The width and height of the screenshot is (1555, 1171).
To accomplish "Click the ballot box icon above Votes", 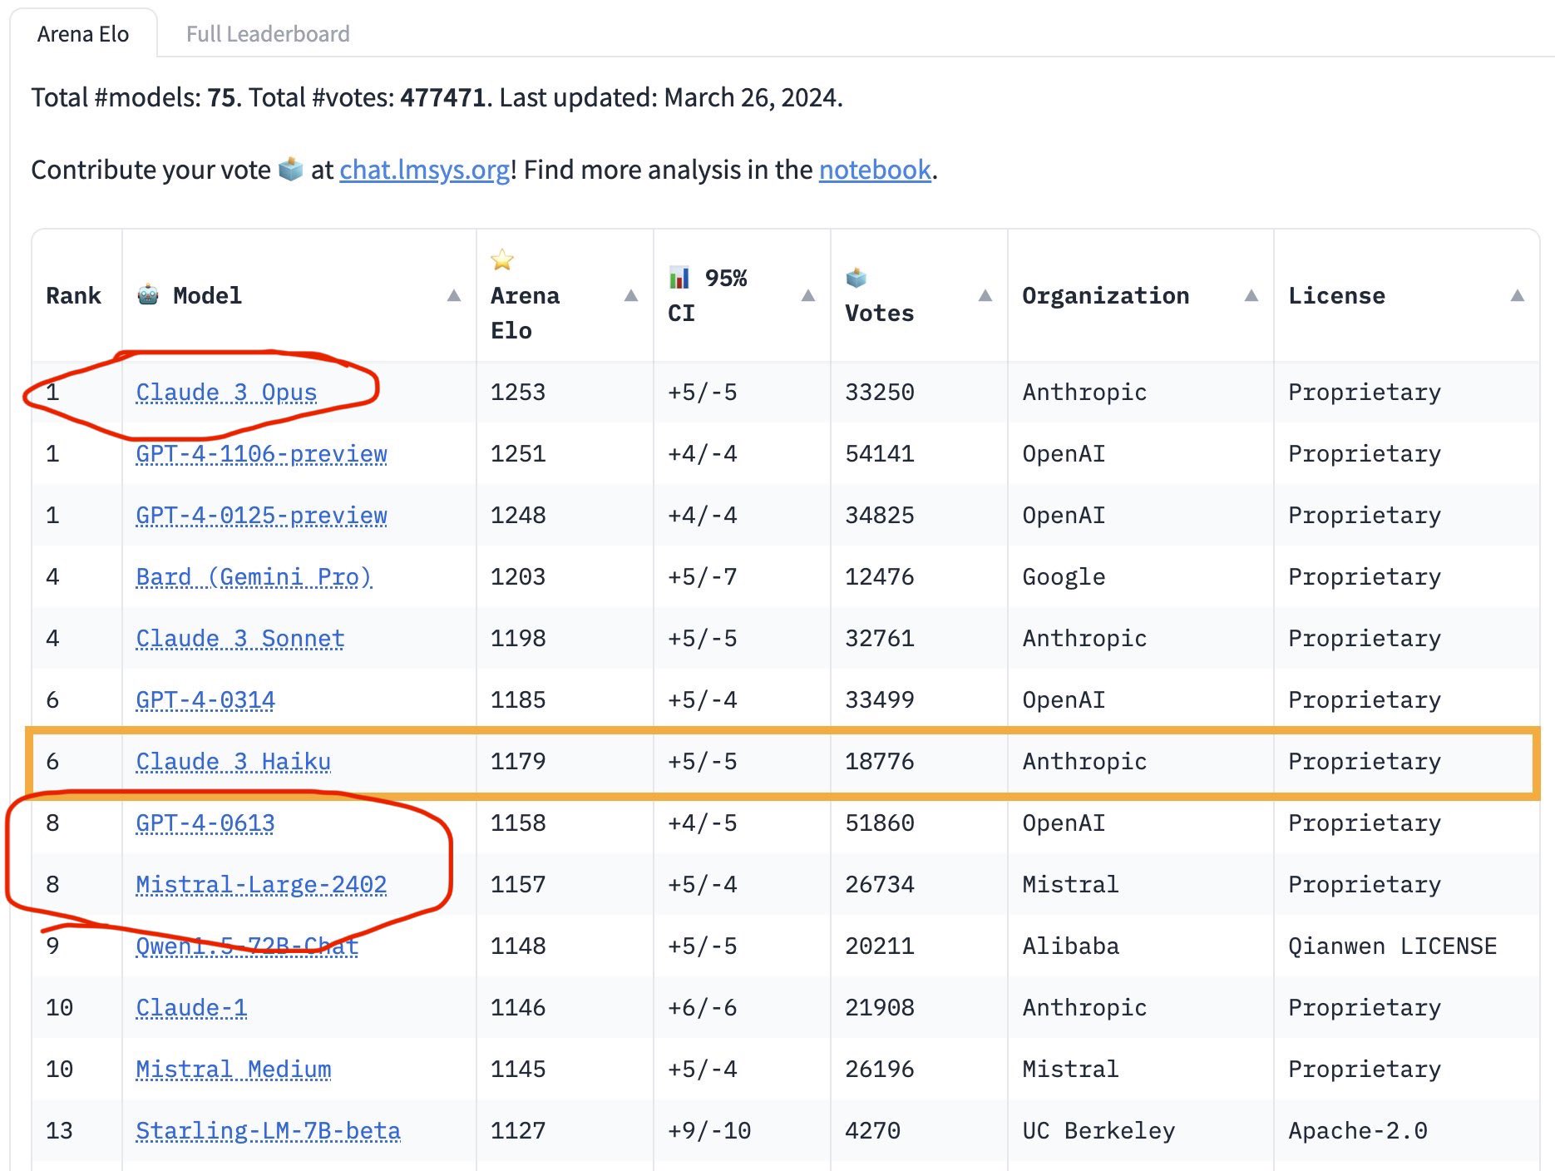I will coord(856,277).
